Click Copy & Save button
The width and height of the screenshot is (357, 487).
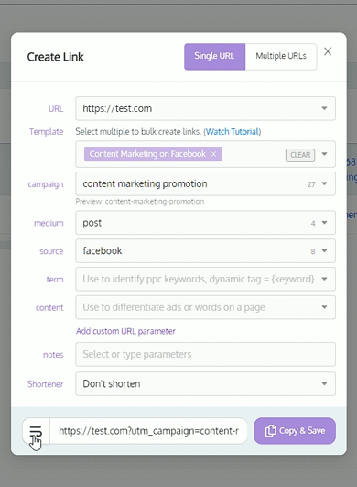click(295, 431)
